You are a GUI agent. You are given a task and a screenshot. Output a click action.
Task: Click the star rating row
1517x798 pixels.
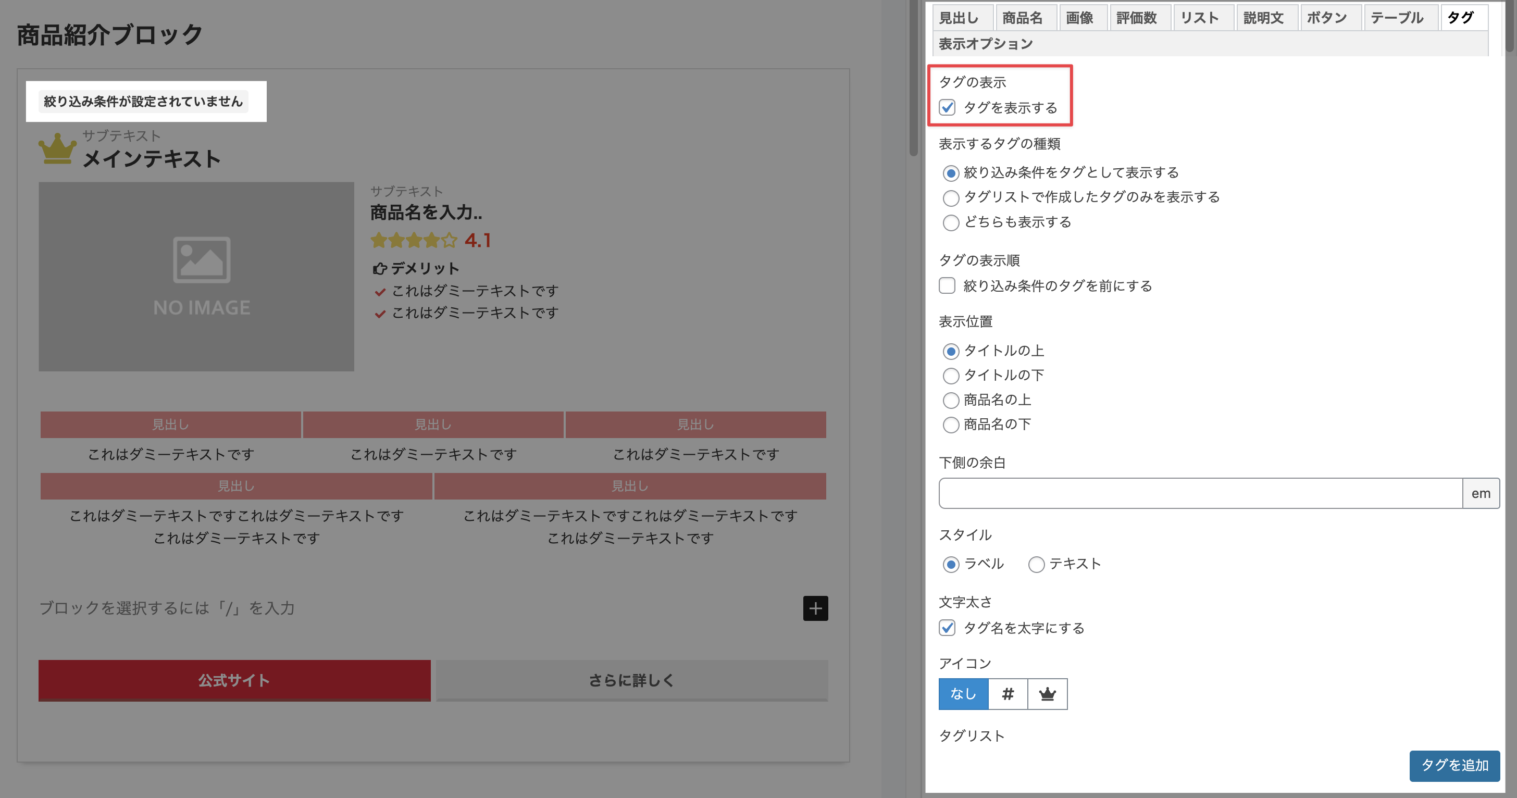pyautogui.click(x=414, y=240)
